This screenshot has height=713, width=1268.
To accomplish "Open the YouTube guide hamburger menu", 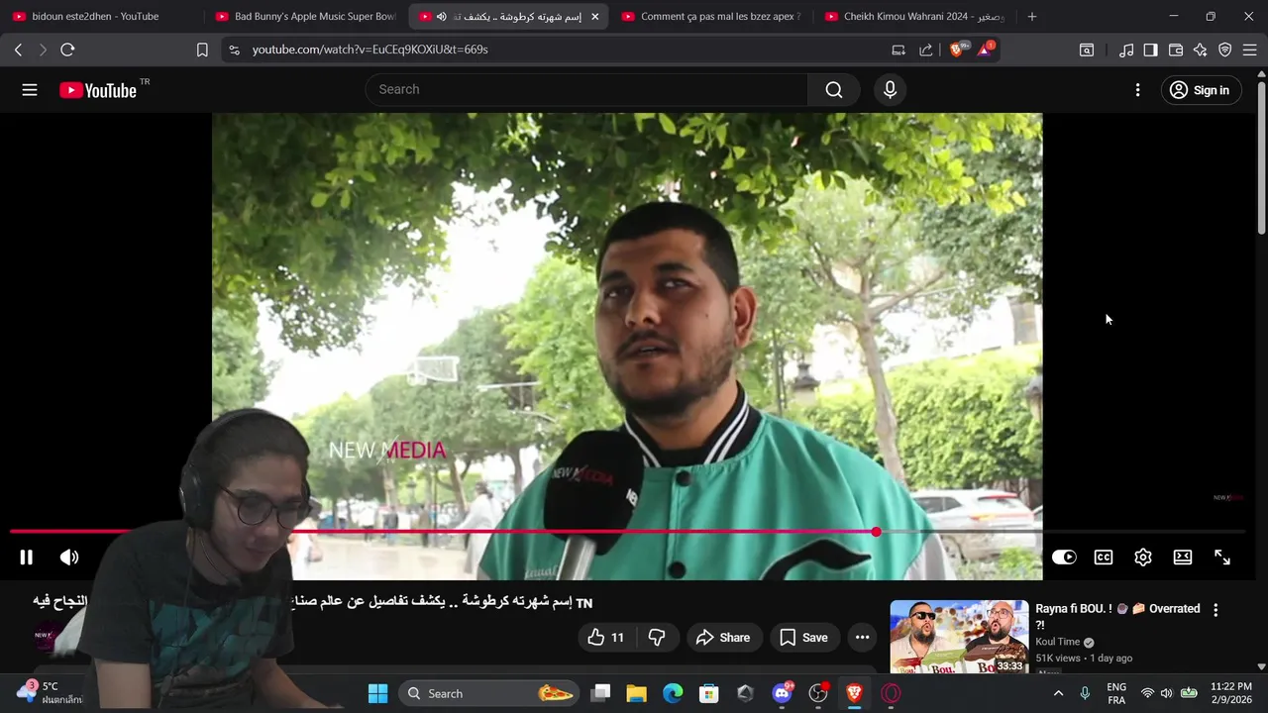I will point(30,90).
